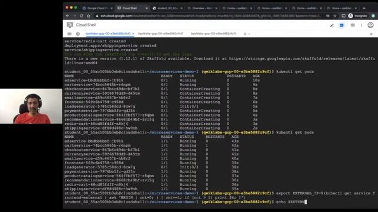Open a new browser tab
The width and height of the screenshot is (378, 212).
click(364, 8)
